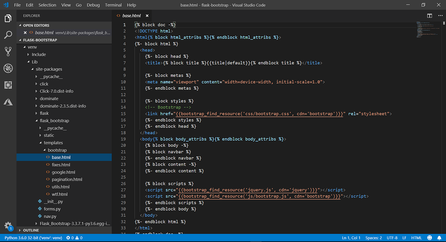Open the Debug view icon

tap(8, 68)
